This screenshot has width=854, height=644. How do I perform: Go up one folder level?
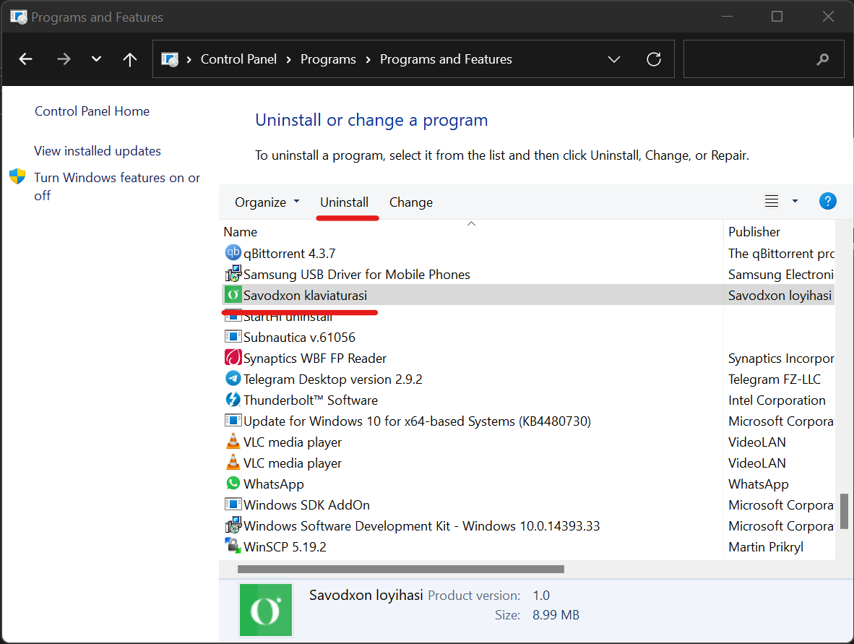click(130, 59)
